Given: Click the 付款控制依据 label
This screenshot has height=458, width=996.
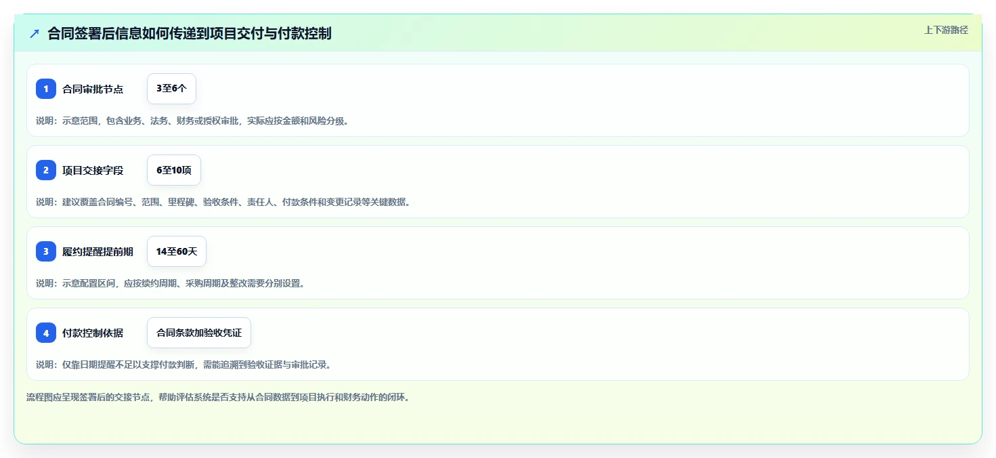Looking at the screenshot, I should point(93,333).
